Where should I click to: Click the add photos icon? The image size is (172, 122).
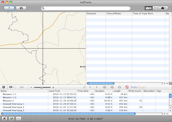[x=104, y=87]
